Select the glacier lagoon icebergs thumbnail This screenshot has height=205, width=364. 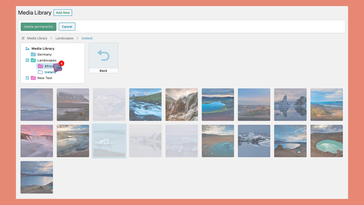point(254,141)
